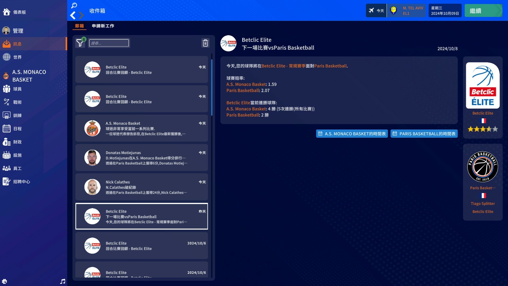Open settings gear icon
Viewport: 508px width, 286px height.
(x=4, y=281)
